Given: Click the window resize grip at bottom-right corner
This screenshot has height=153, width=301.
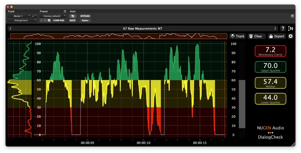Looking at the screenshot, I should click(x=293, y=144).
